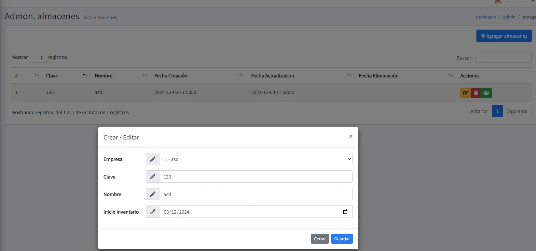536x251 pixels.
Task: Click the red trash delete icon
Action: point(476,93)
